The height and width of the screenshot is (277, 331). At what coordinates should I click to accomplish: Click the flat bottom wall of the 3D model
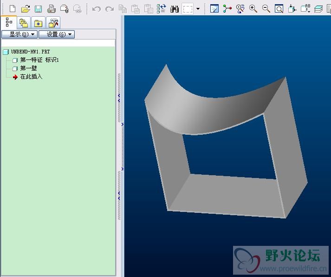[x=228, y=196]
